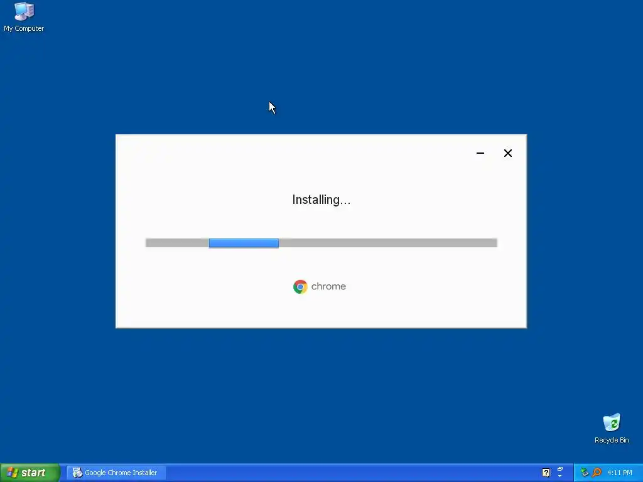Activate Google Chrome Installer taskbar button
Viewport: 643px width, 482px height.
point(116,473)
